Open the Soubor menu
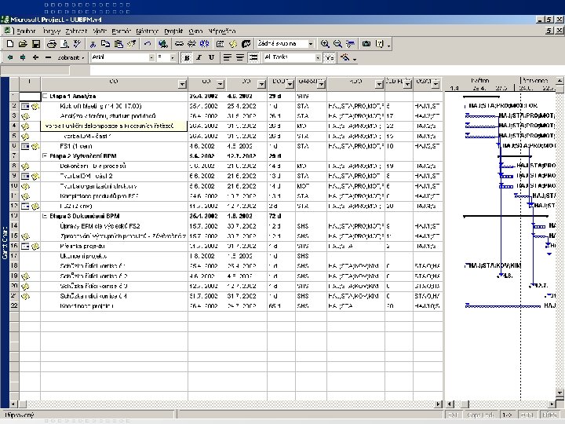565x424 pixels. [x=27, y=31]
